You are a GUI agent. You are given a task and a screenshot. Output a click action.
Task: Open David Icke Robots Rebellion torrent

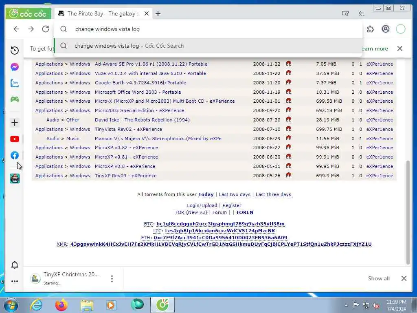(142, 120)
